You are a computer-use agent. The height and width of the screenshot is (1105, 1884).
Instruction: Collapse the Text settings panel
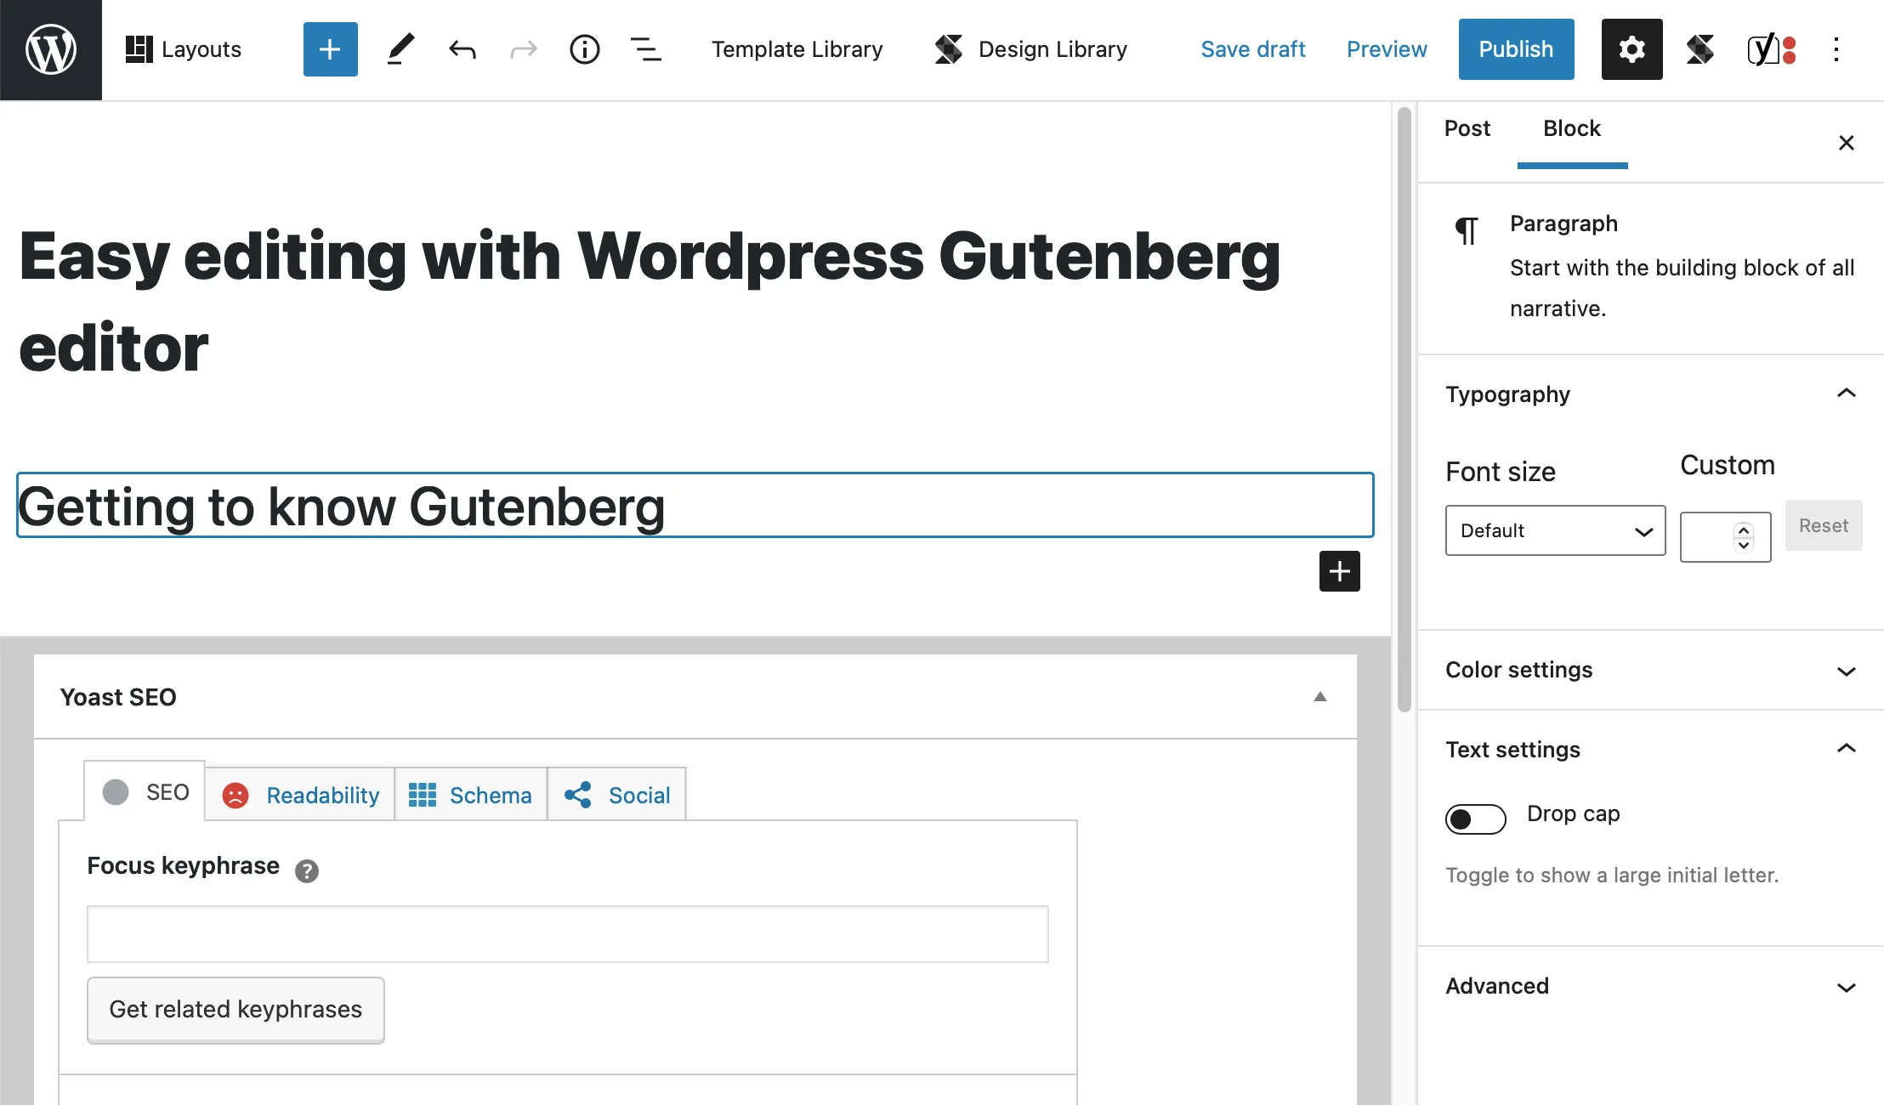click(x=1651, y=750)
